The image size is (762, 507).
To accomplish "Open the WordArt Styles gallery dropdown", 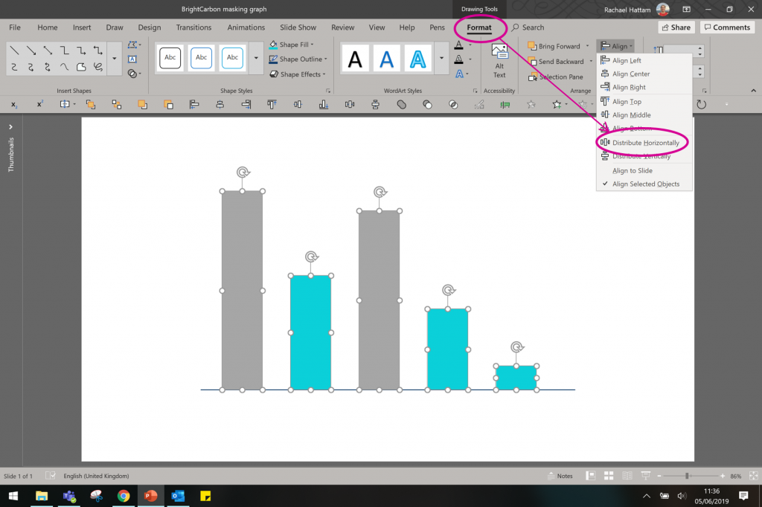I will coord(440,59).
